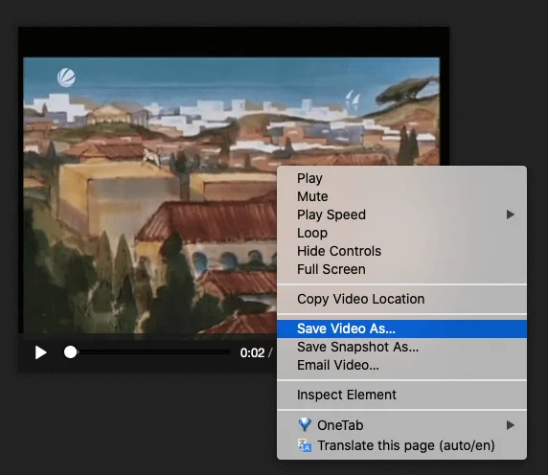Choose Save Snapshot As… option
548x475 pixels.
pyautogui.click(x=401, y=347)
